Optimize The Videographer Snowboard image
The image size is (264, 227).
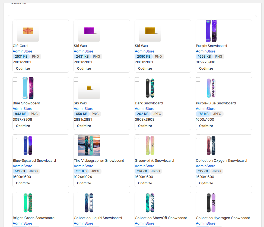(84, 183)
